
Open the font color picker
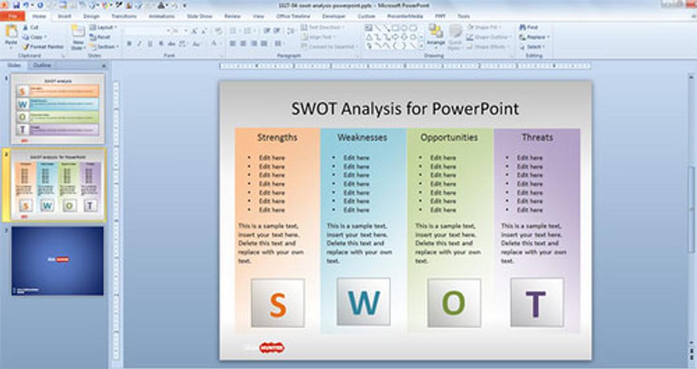pos(216,44)
